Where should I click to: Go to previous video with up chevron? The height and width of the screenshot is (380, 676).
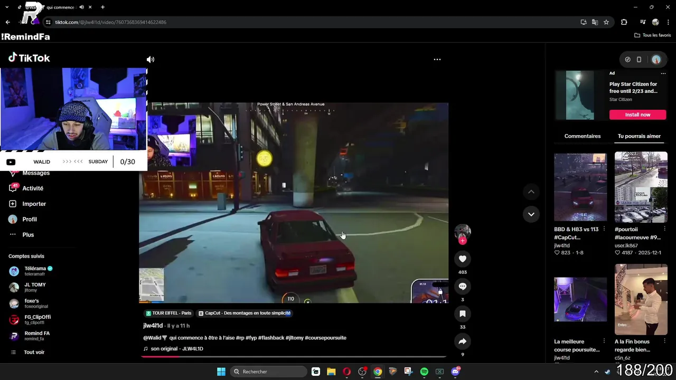[531, 192]
